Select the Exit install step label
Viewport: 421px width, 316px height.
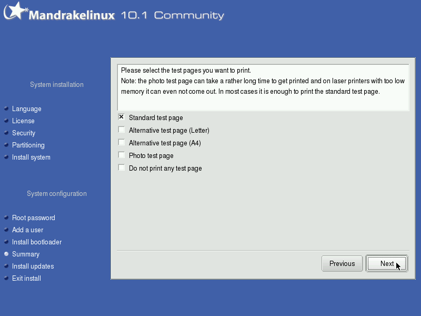point(27,278)
